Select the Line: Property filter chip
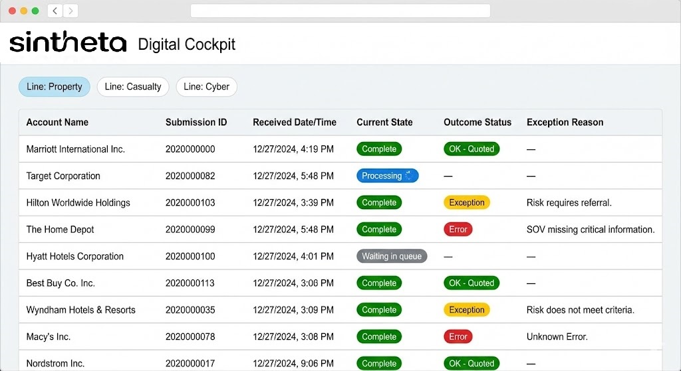Image resolution: width=681 pixels, height=371 pixels. [54, 87]
